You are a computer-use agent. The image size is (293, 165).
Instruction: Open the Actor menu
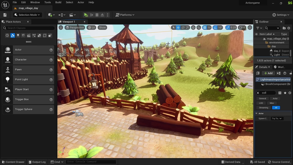pos(81,2)
